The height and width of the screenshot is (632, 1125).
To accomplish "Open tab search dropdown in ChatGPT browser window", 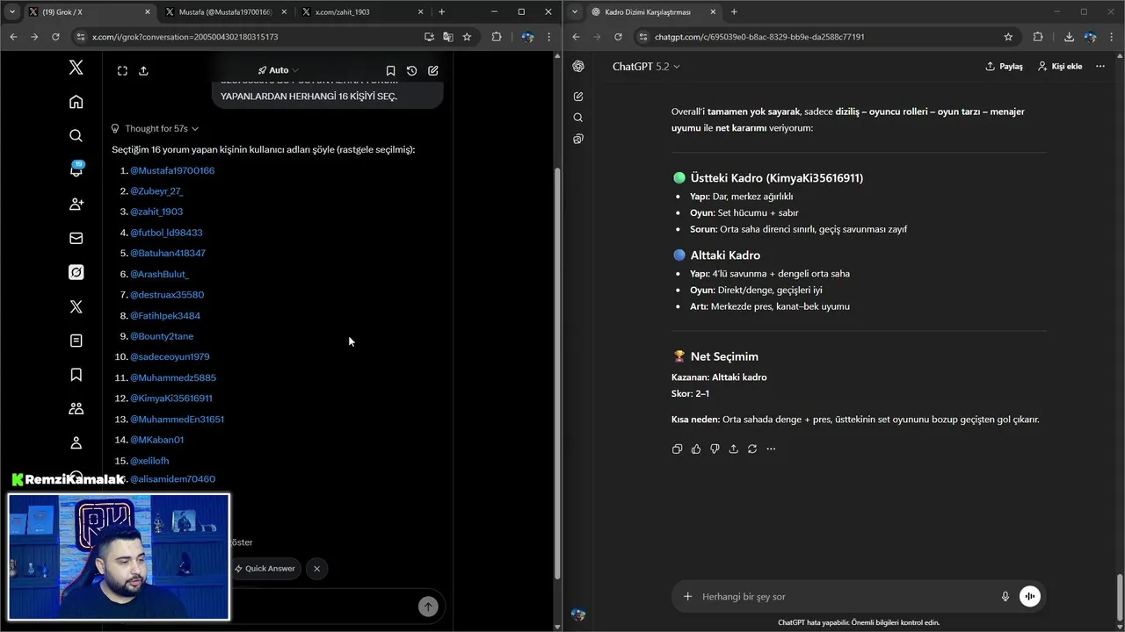I will [x=575, y=11].
